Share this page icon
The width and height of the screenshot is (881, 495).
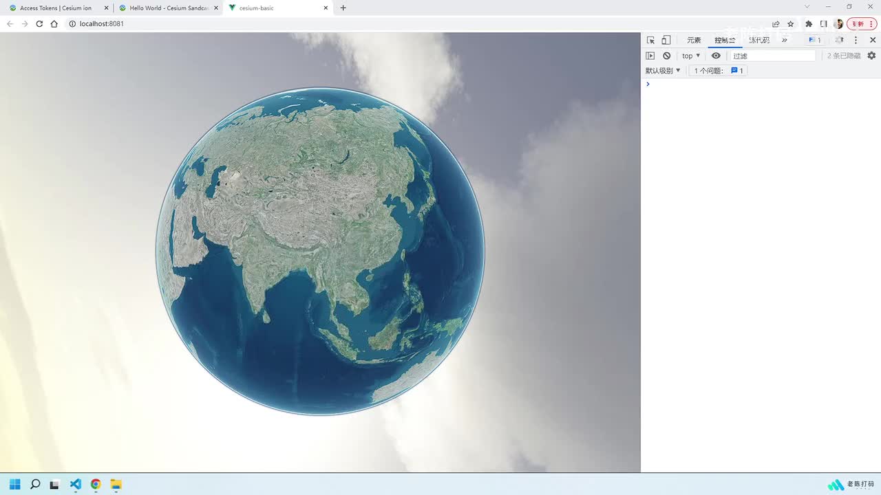(x=776, y=23)
